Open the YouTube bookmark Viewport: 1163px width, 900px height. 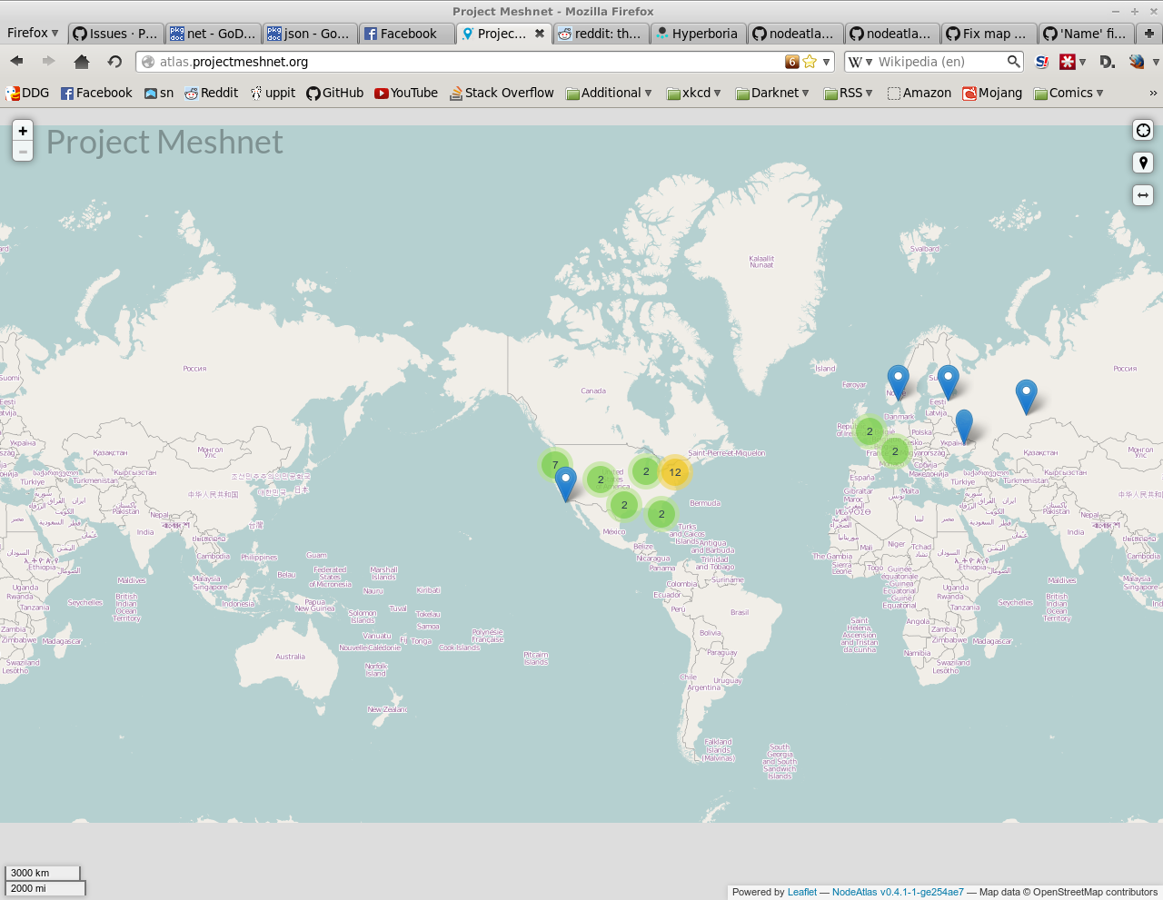[405, 93]
